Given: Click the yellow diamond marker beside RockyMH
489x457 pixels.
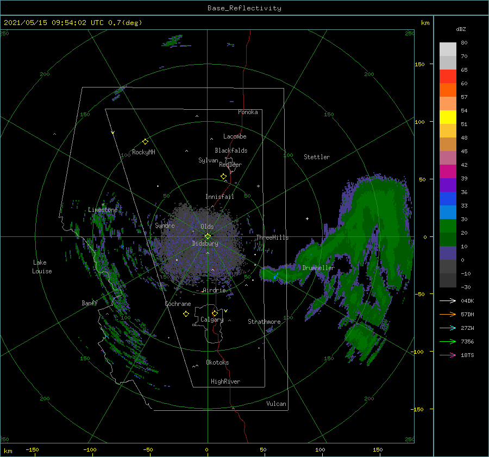Looking at the screenshot, I should (145, 142).
